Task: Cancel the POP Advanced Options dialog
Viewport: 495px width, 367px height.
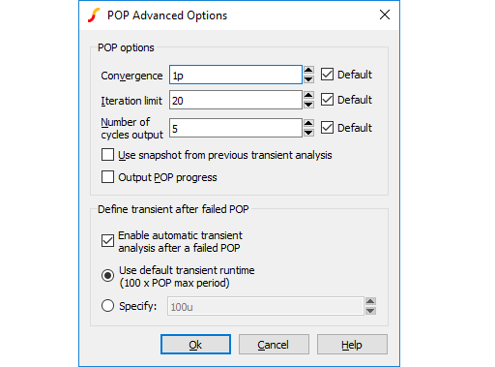Action: (x=274, y=345)
